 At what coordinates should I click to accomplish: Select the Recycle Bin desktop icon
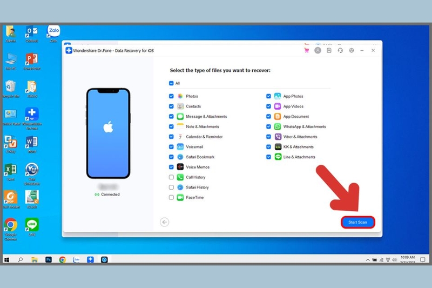pyautogui.click(x=11, y=89)
